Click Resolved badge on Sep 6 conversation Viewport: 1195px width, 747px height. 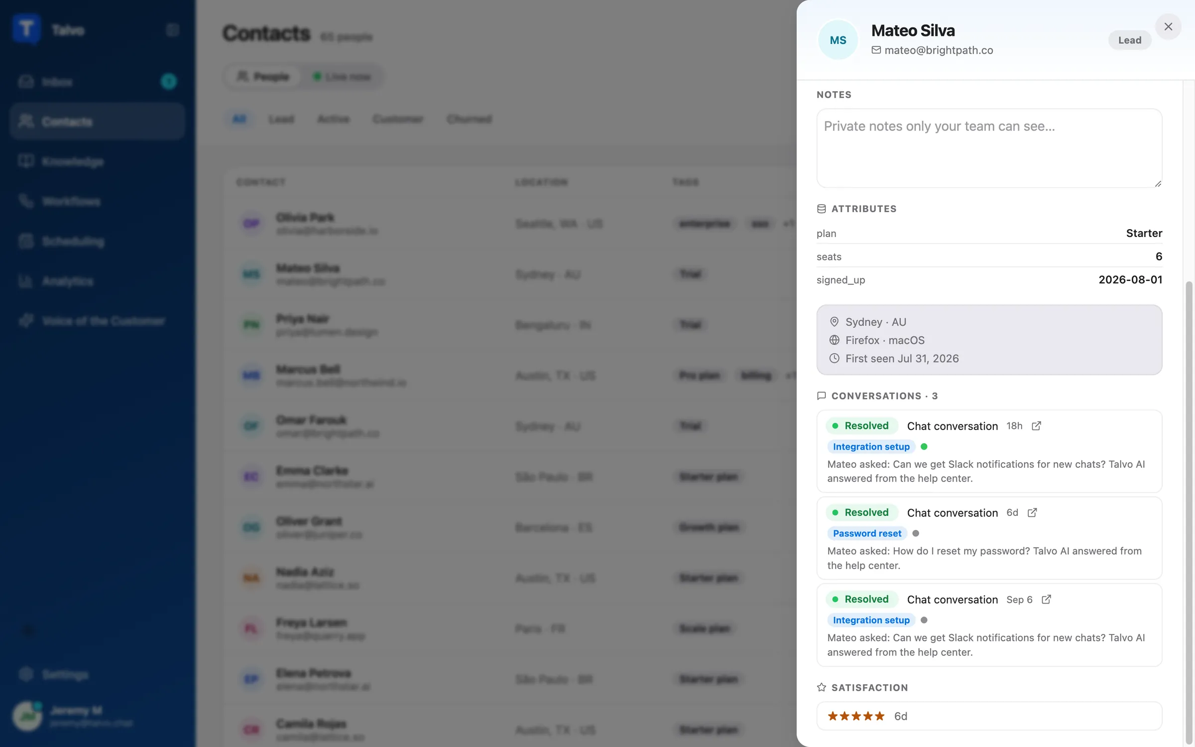(861, 599)
